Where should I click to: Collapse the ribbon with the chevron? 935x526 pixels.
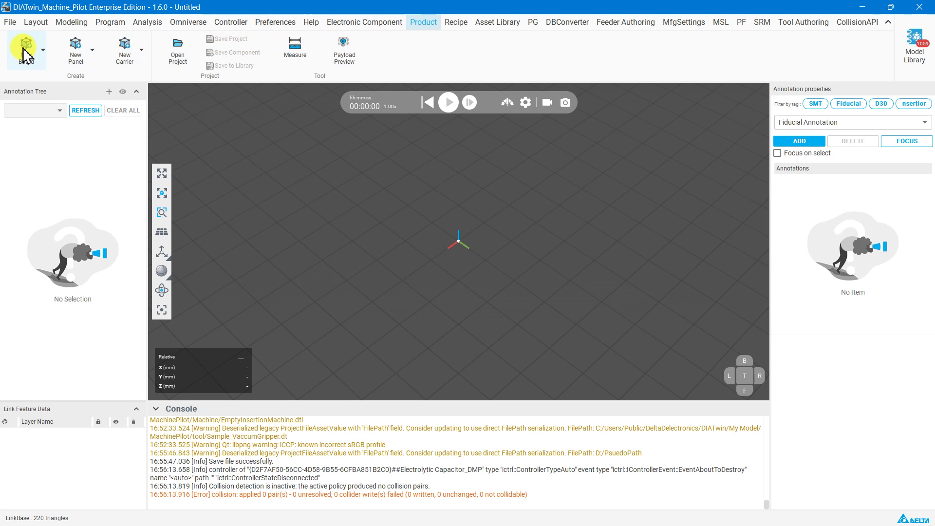[888, 22]
